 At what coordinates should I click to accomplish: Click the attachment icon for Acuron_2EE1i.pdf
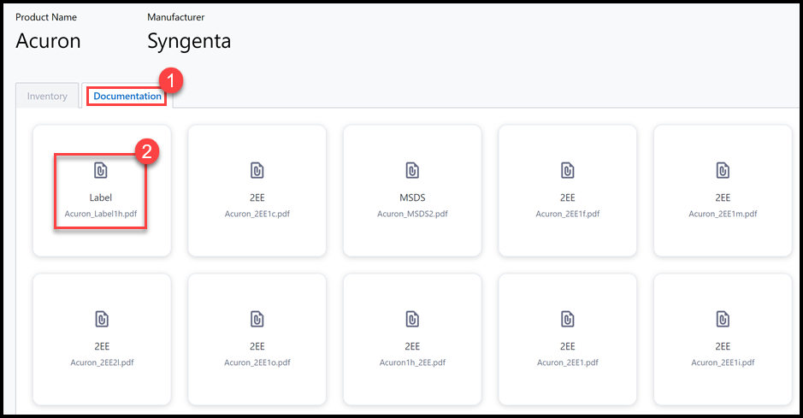point(723,319)
